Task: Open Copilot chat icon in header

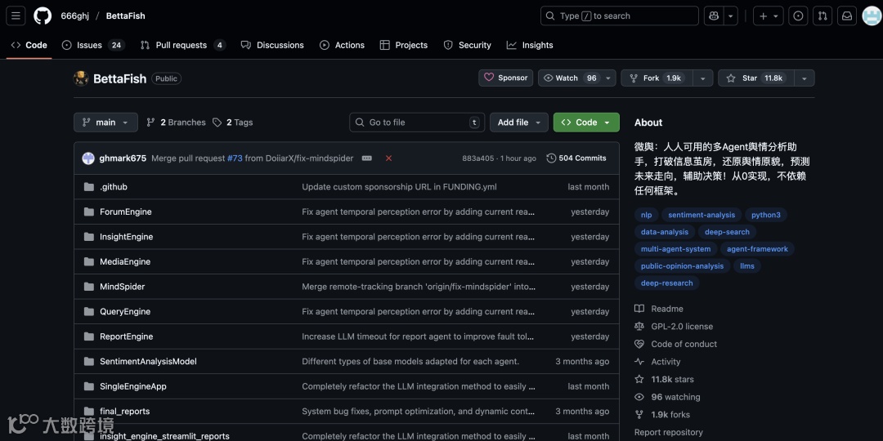Action: (714, 16)
